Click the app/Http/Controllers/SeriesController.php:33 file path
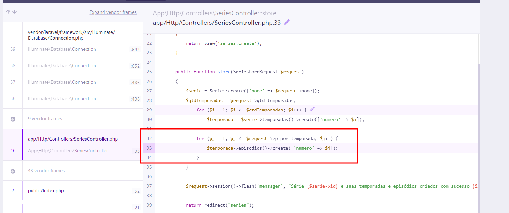Screen dimensions: 509x213 tap(217, 23)
